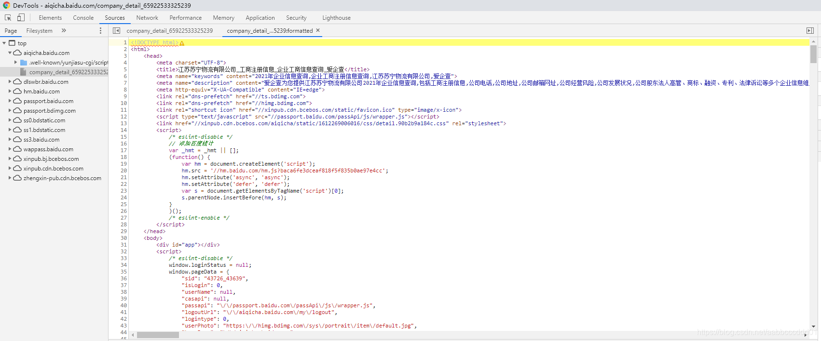Click the aiqicha.baidu.com cloud icon
This screenshot has height=341, width=821.
[17, 52]
